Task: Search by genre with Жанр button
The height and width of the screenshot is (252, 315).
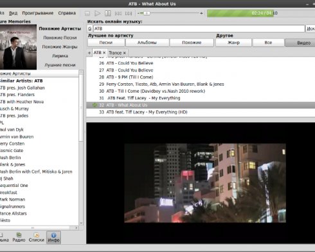Action: (233, 43)
